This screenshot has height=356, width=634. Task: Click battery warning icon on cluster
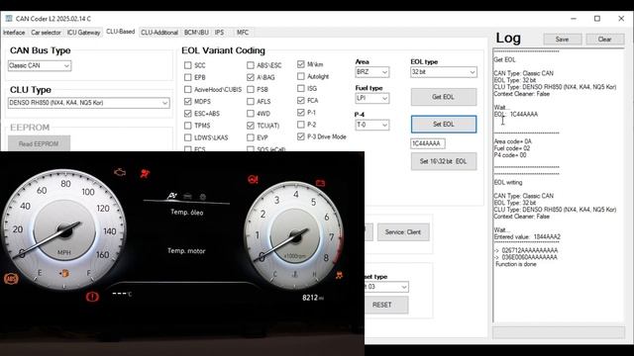[x=320, y=183]
